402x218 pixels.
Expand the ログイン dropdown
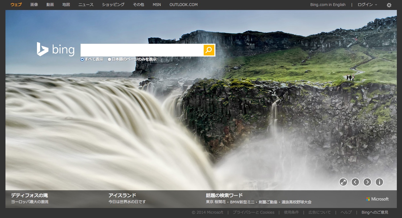pos(367,5)
